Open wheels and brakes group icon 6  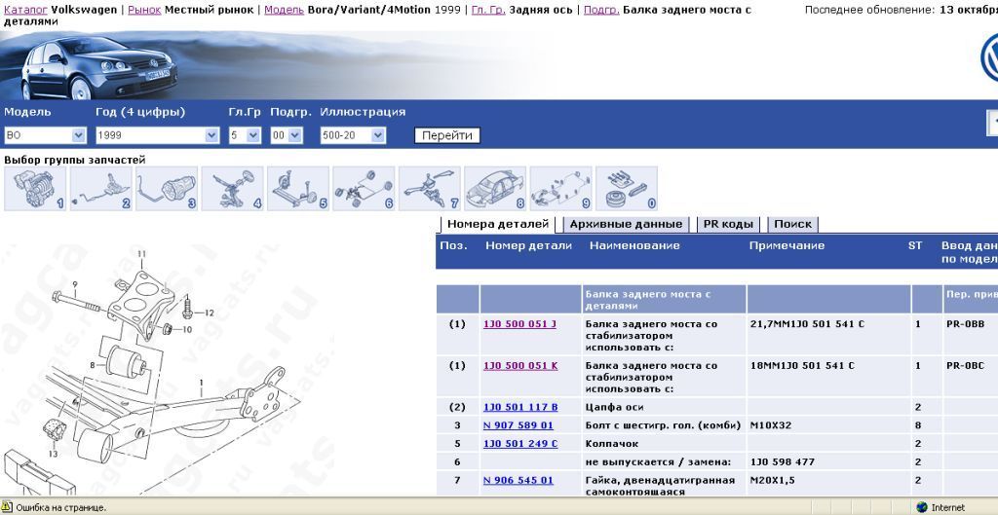point(364,189)
